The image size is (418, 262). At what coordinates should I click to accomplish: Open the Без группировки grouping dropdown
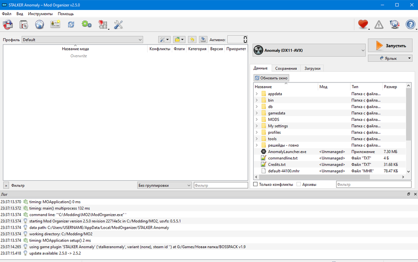tap(164, 185)
